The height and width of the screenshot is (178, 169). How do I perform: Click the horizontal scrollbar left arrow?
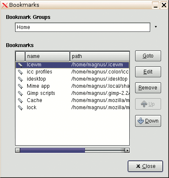tap(18, 150)
